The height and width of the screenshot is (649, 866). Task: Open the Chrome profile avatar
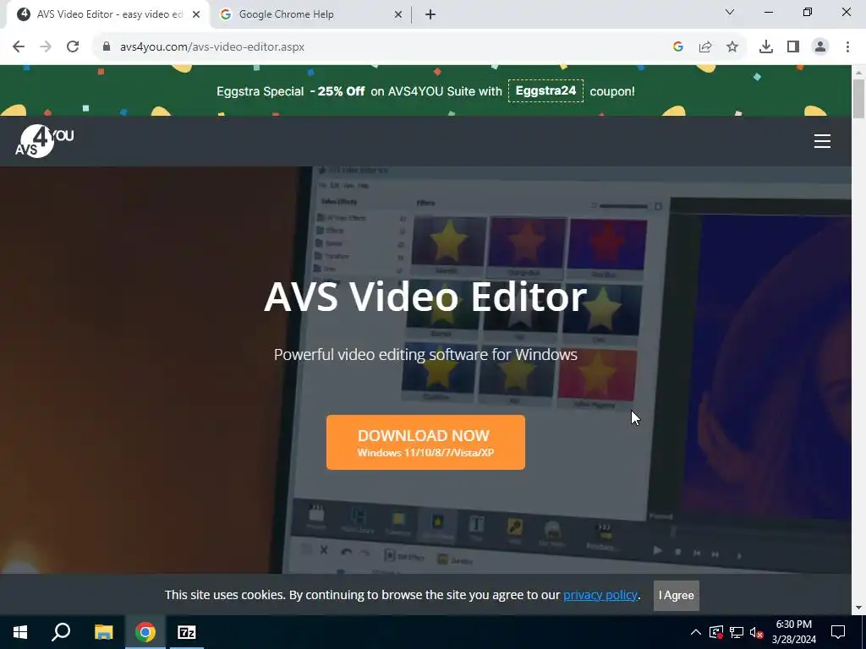point(820,47)
